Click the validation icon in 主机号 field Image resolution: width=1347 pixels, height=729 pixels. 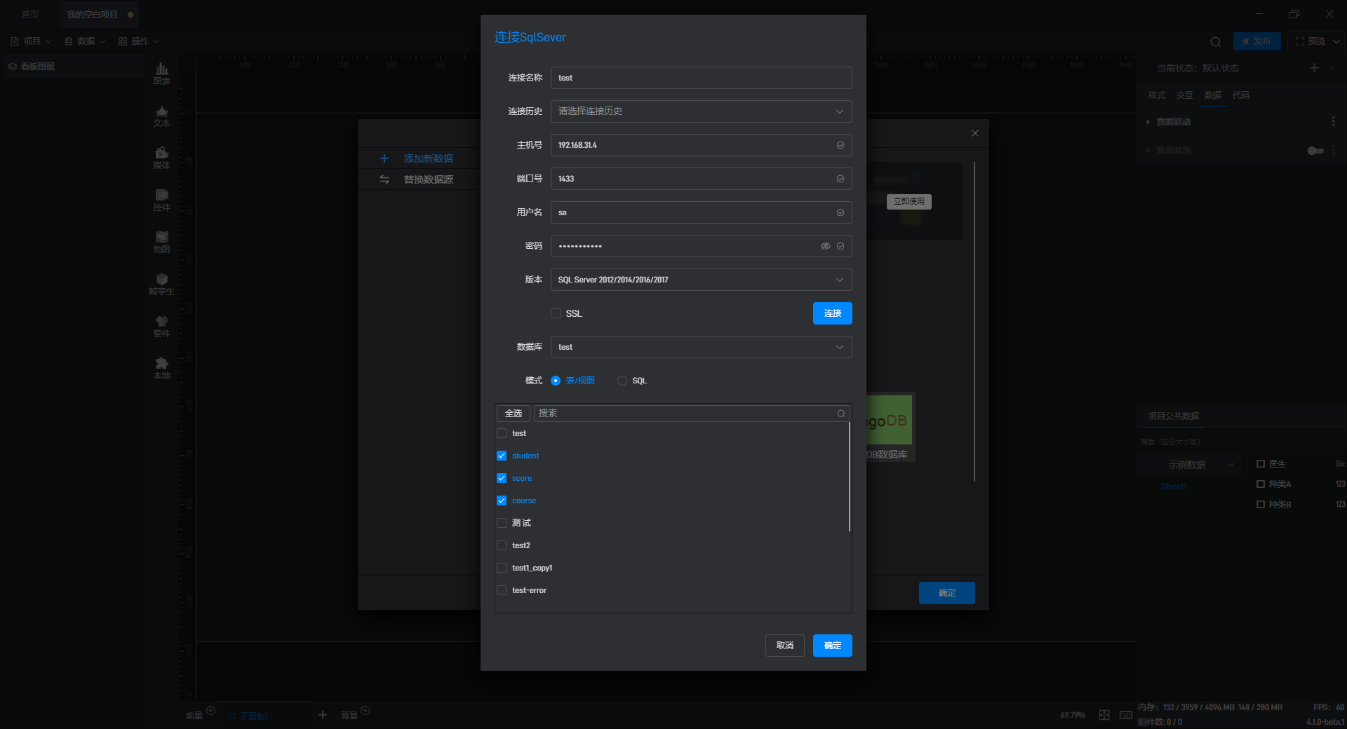[x=840, y=145]
